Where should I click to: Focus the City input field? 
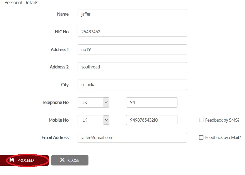click(132, 85)
